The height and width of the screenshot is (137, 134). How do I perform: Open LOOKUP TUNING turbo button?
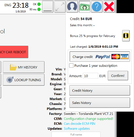tap(24, 80)
